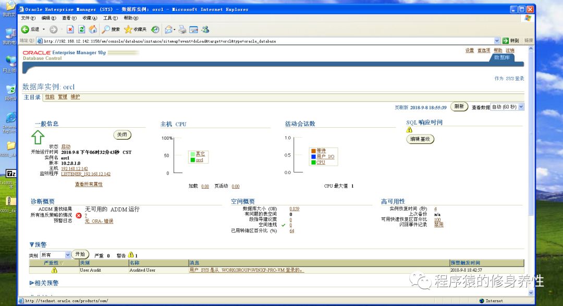This screenshot has height=306, width=563.
Task: Switch to the 管理 tab
Action: [x=63, y=97]
